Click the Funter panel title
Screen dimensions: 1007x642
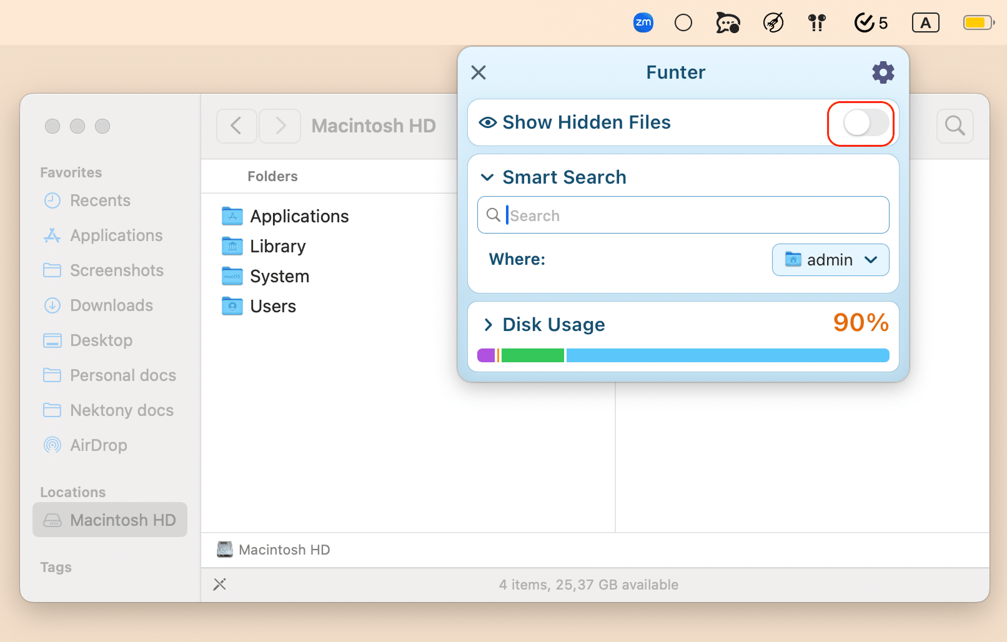pos(676,72)
